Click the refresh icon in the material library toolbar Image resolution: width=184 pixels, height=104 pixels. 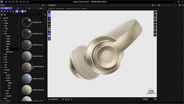coord(7,11)
